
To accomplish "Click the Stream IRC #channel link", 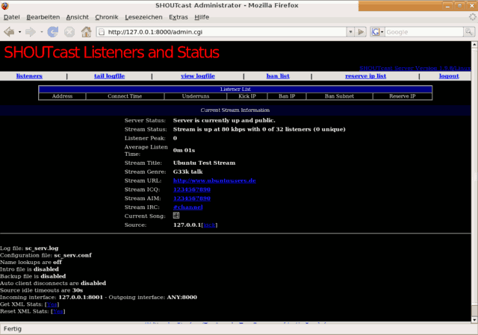I will 187,207.
